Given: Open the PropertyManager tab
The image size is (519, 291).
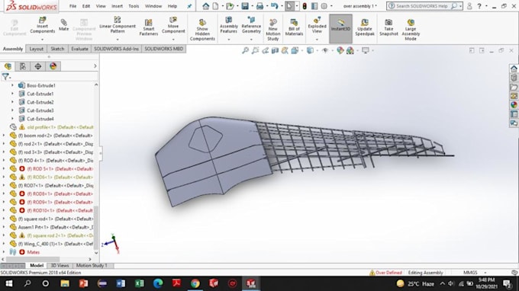Looking at the screenshot, I should 22,66.
